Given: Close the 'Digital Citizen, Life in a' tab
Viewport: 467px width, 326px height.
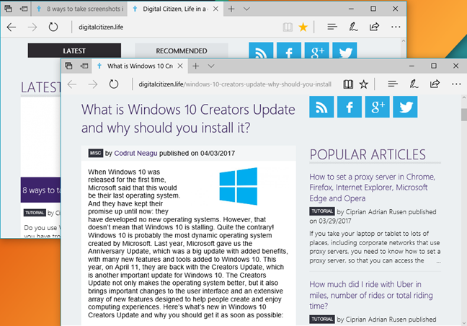Looking at the screenshot, I should click(x=216, y=9).
